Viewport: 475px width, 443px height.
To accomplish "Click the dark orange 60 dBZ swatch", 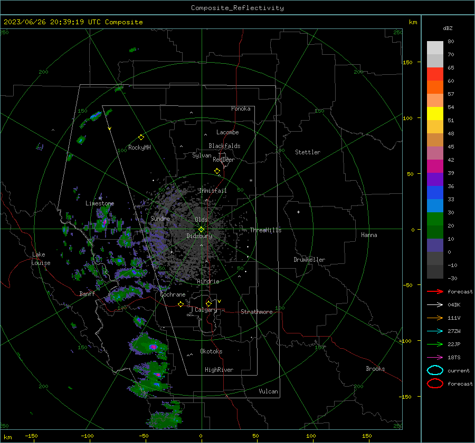I will pyautogui.click(x=435, y=87).
